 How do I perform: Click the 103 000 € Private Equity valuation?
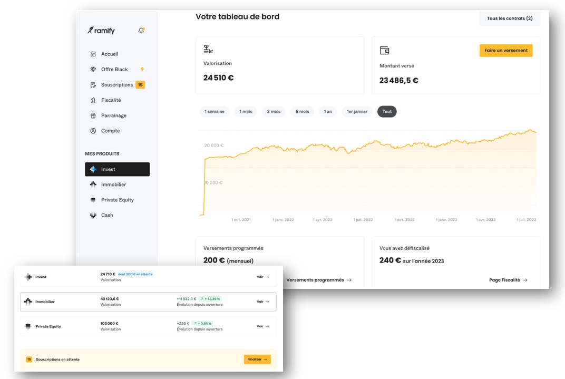(x=109, y=324)
